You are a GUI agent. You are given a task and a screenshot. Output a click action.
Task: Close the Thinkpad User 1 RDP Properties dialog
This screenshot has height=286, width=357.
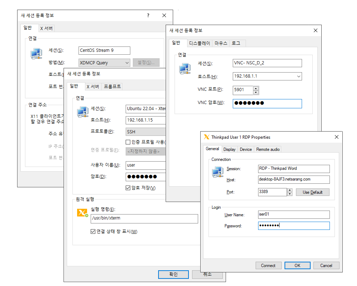(337, 137)
